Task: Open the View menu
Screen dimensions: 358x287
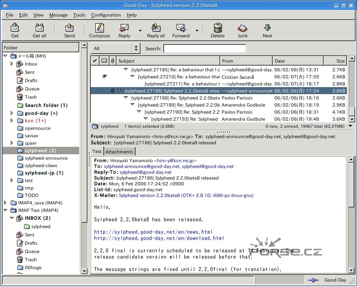Action: click(39, 15)
